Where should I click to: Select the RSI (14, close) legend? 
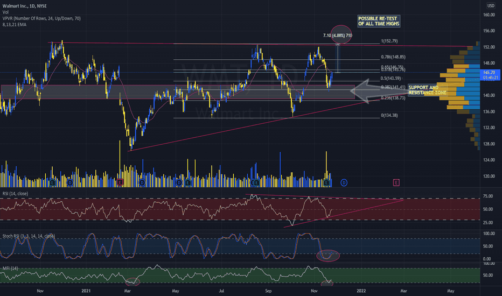(x=15, y=194)
